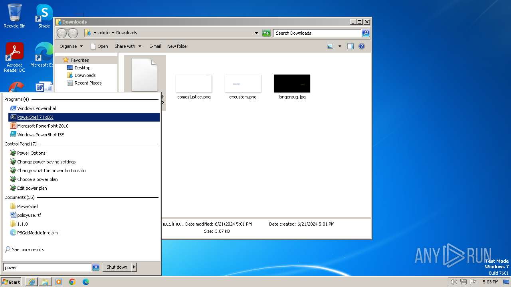This screenshot has width=511, height=287.
Task: Open Choose a power plan
Action: 37,179
